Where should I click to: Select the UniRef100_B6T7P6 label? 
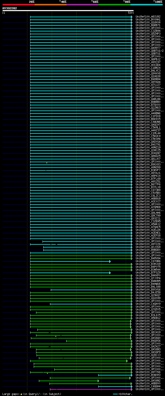148,184
